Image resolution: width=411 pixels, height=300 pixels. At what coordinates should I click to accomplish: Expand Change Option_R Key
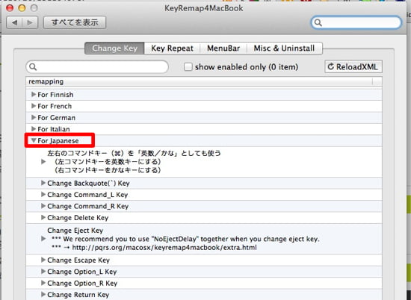(x=43, y=283)
